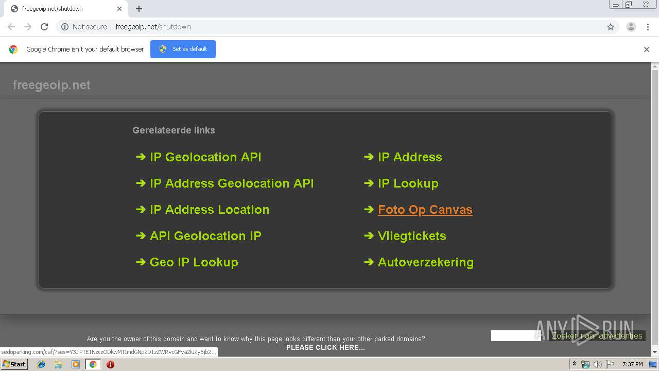Viewport: 659px width, 371px height.
Task: View the Not secure site information icon
Action: click(x=65, y=27)
